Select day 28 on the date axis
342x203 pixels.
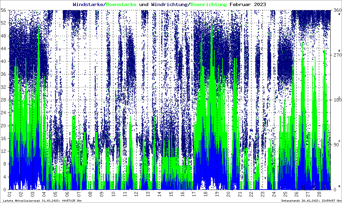[320, 194]
